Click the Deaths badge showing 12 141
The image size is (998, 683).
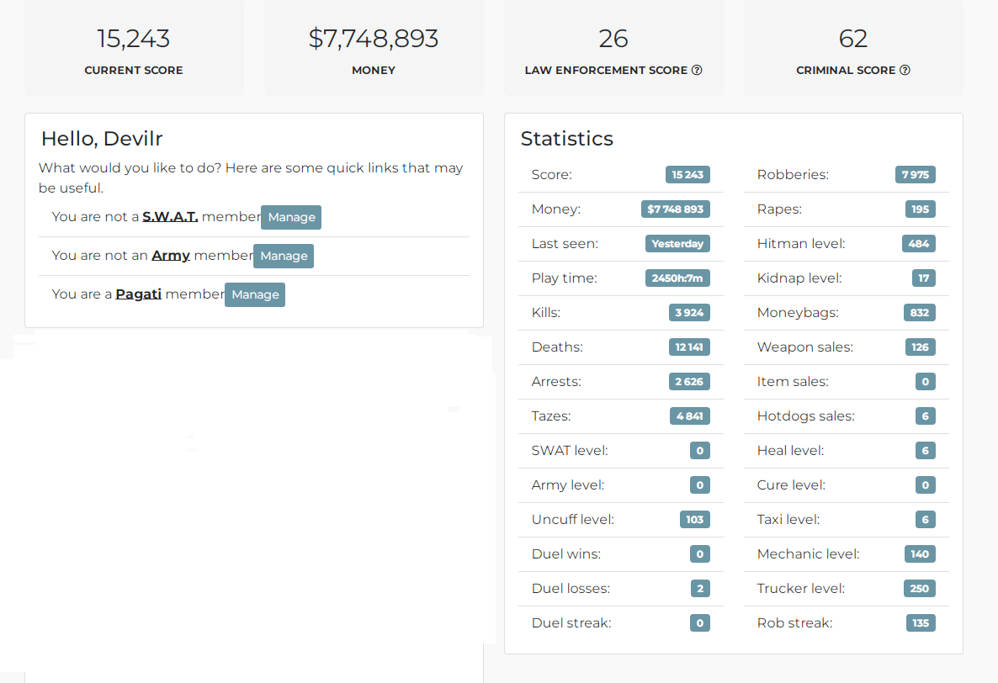[689, 347]
